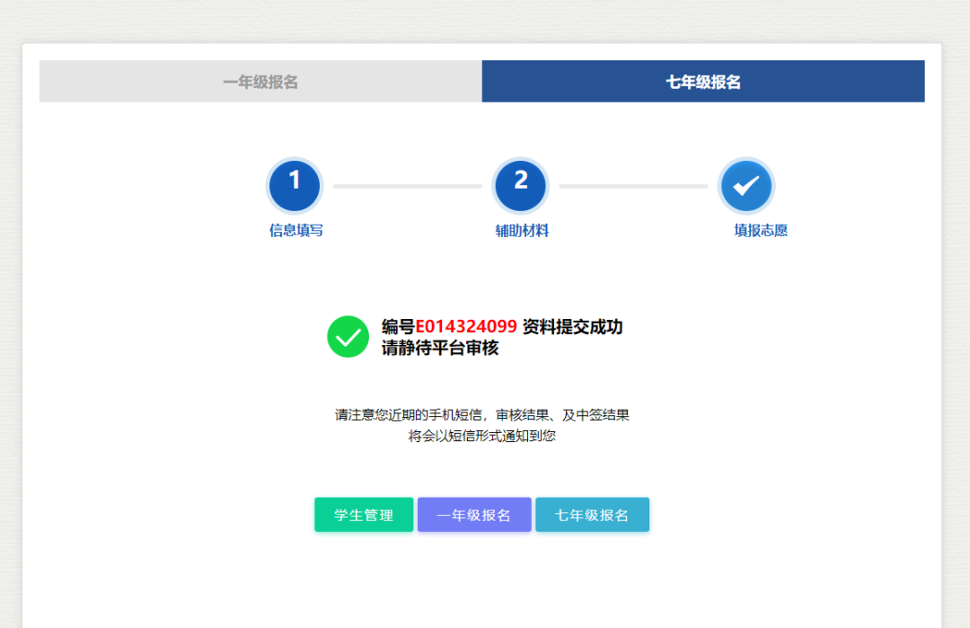Click the 请静待平台审核 text line
970x628 pixels.
440,349
